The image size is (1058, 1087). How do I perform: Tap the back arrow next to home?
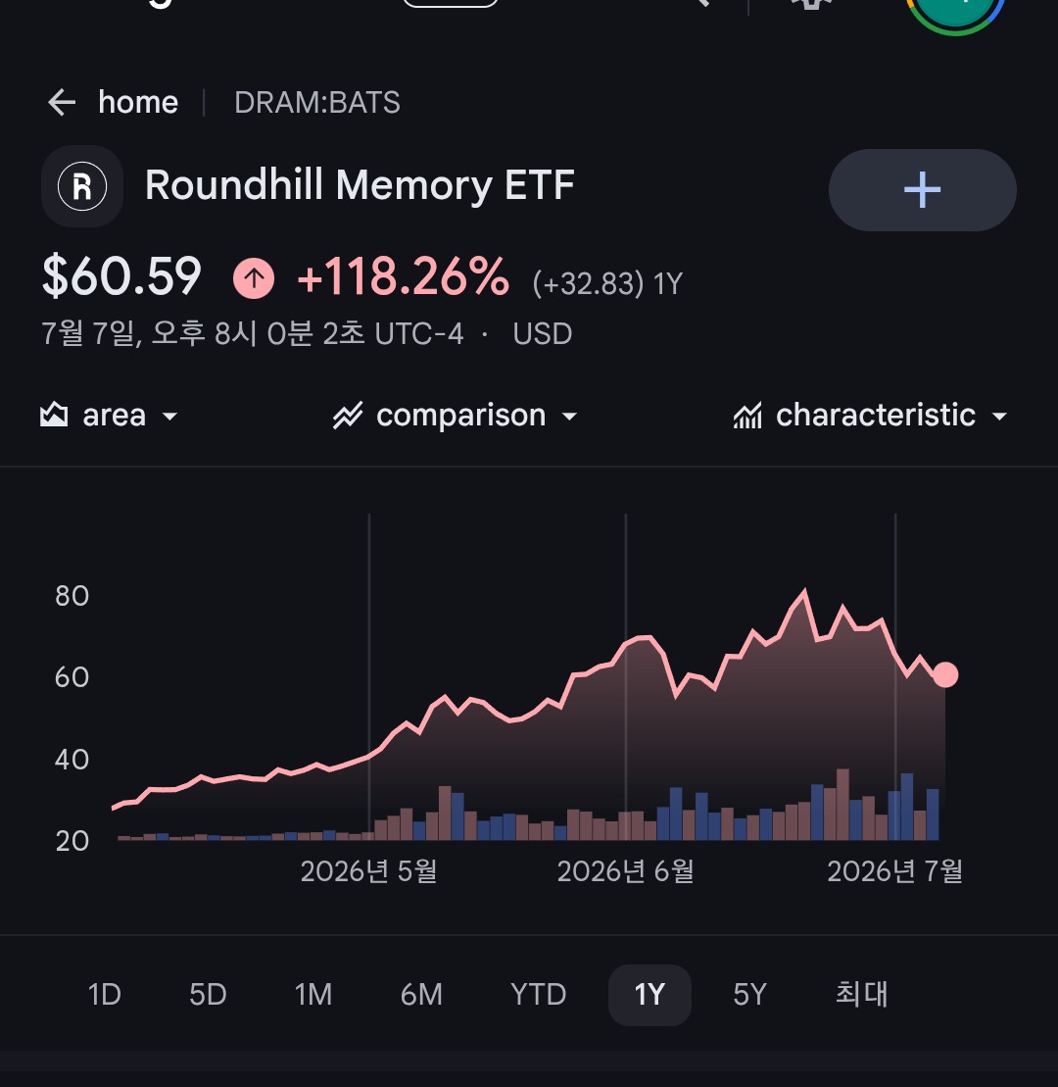(62, 103)
